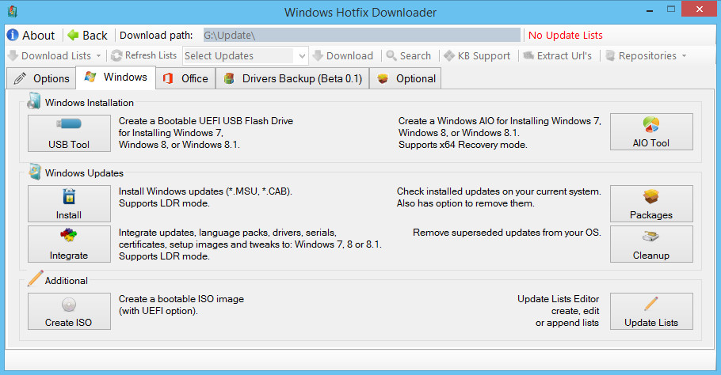Screen dimensions: 721x375
Task: Switch to the Optional tab
Action: pyautogui.click(x=406, y=78)
